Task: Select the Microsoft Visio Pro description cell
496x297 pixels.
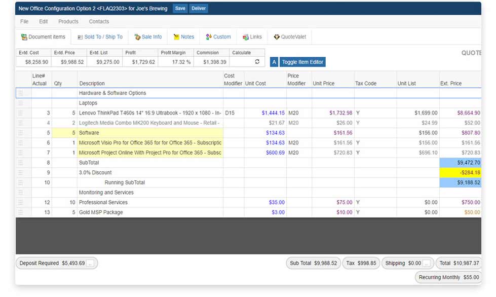Action: (x=150, y=142)
